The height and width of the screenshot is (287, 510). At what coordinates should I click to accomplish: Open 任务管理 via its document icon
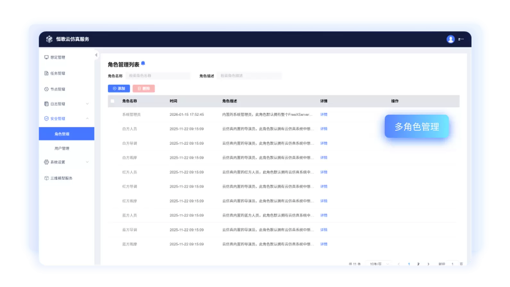pos(46,73)
